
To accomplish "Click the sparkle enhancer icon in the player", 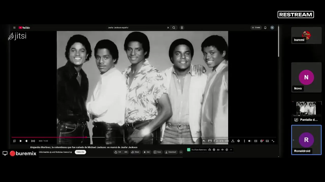I will [x=204, y=141].
